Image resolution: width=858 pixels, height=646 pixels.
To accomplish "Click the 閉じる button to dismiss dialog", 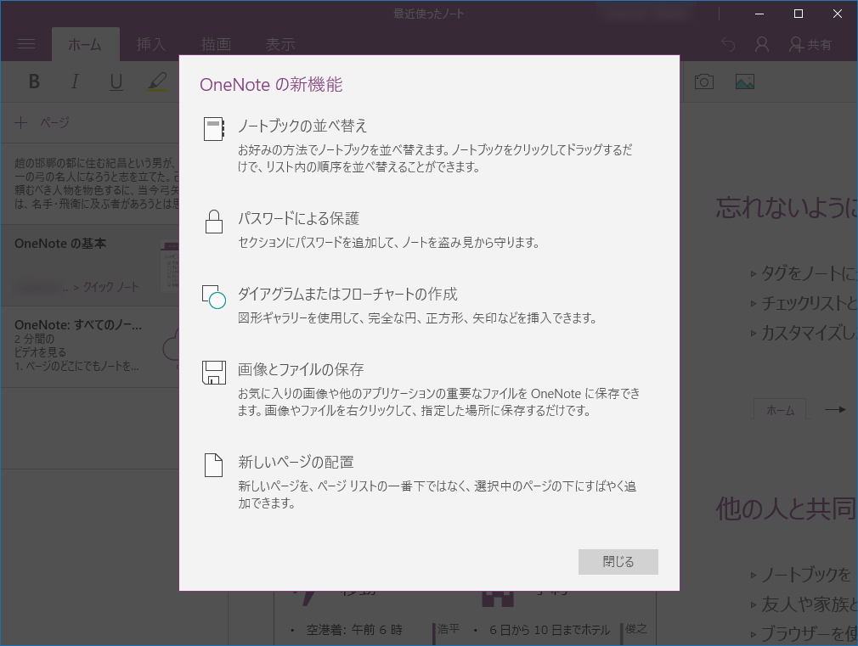I will 618,561.
